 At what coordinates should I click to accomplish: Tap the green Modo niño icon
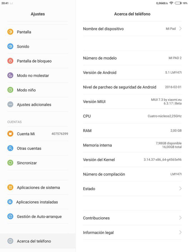pyautogui.click(x=10, y=90)
